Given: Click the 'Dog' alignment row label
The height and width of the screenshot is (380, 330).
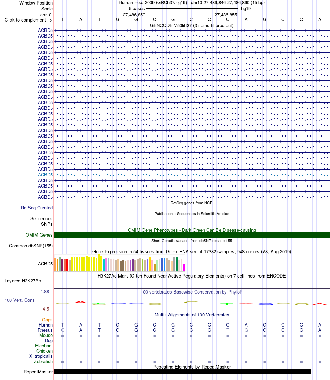Looking at the screenshot, I should coord(49,340).
